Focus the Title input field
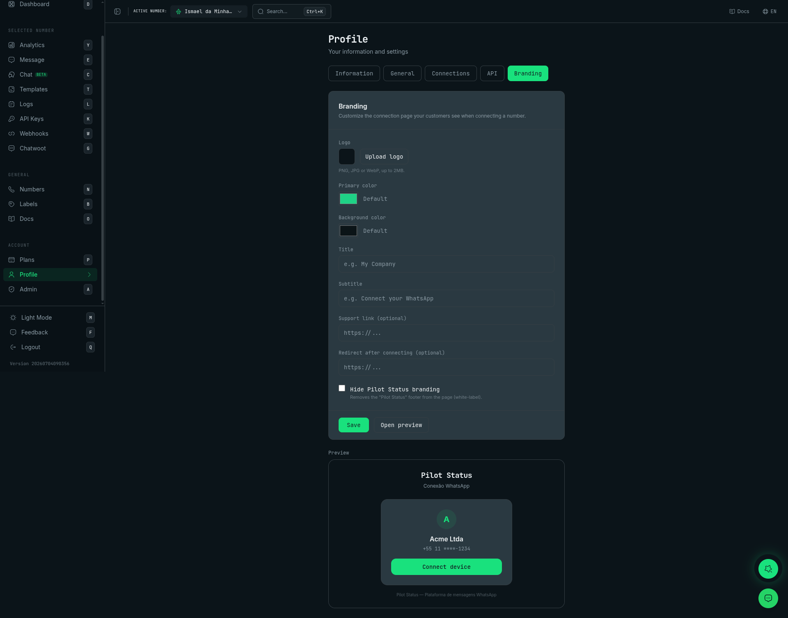The height and width of the screenshot is (618, 788). point(447,264)
